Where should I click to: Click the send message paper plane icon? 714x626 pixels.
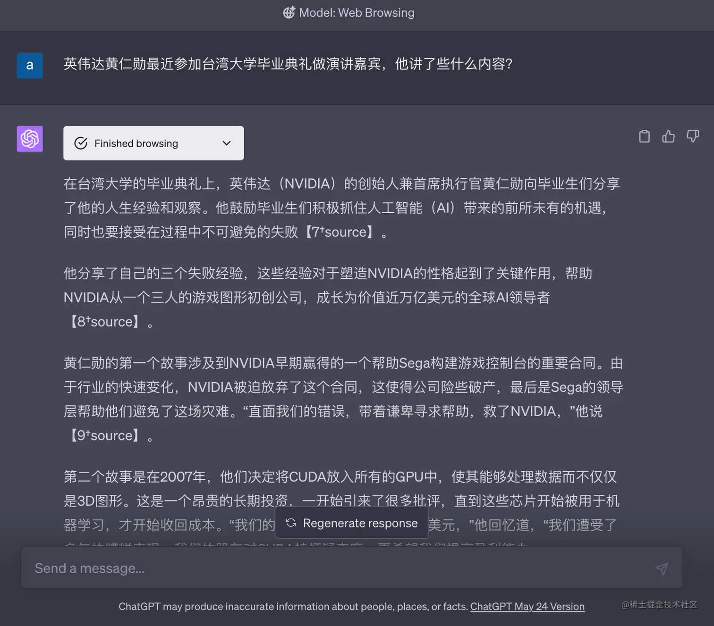click(662, 568)
